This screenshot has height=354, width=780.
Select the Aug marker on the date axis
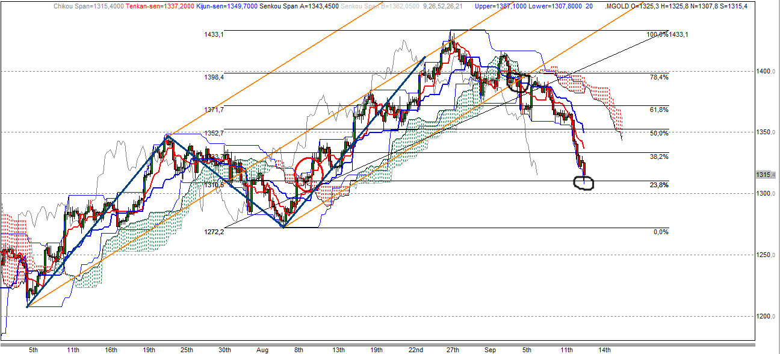[261, 350]
